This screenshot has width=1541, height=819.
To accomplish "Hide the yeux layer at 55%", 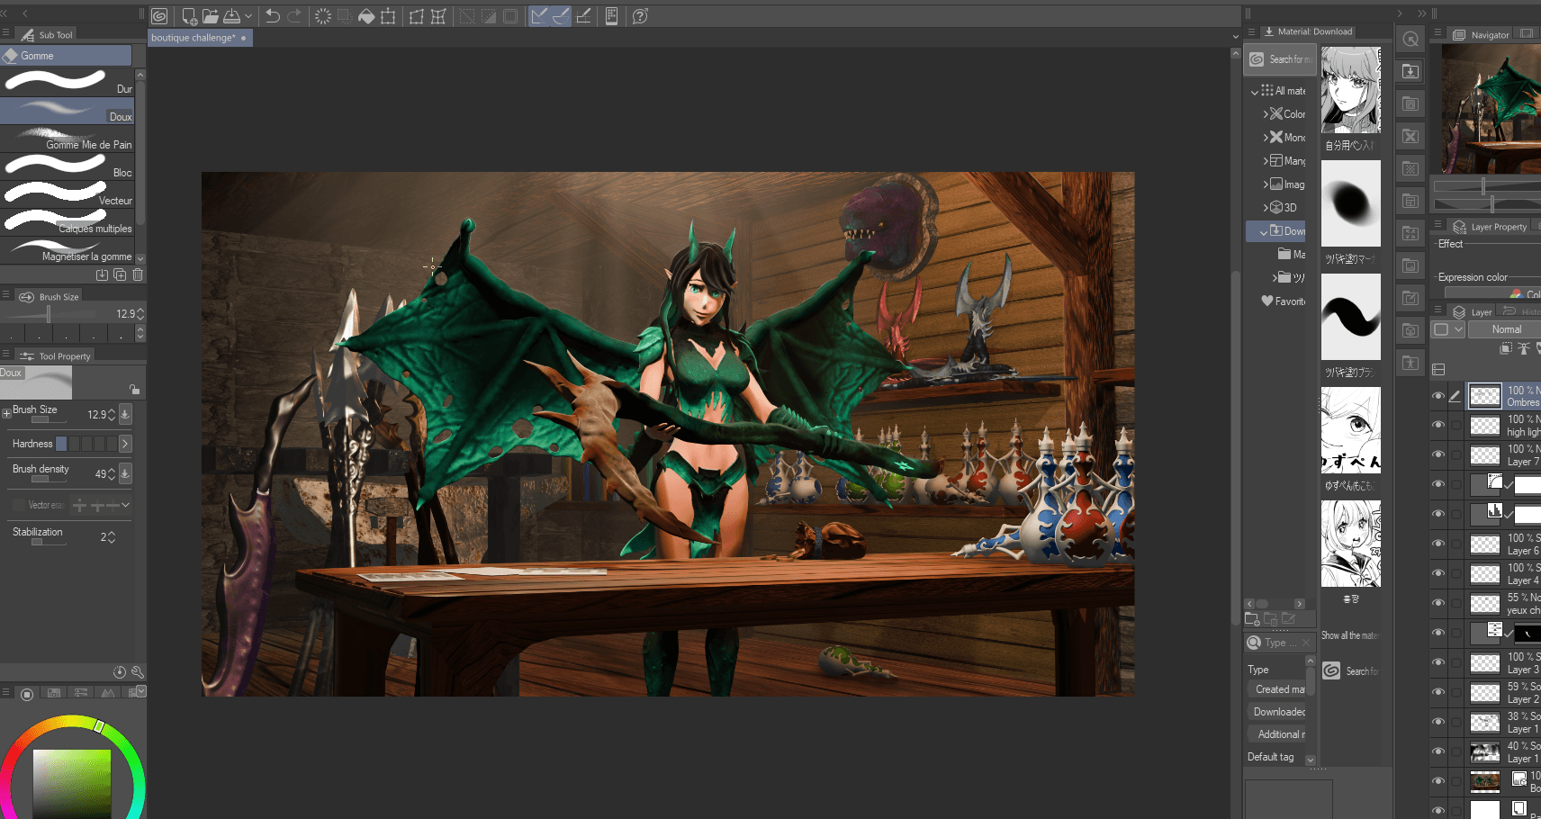I will 1438,604.
